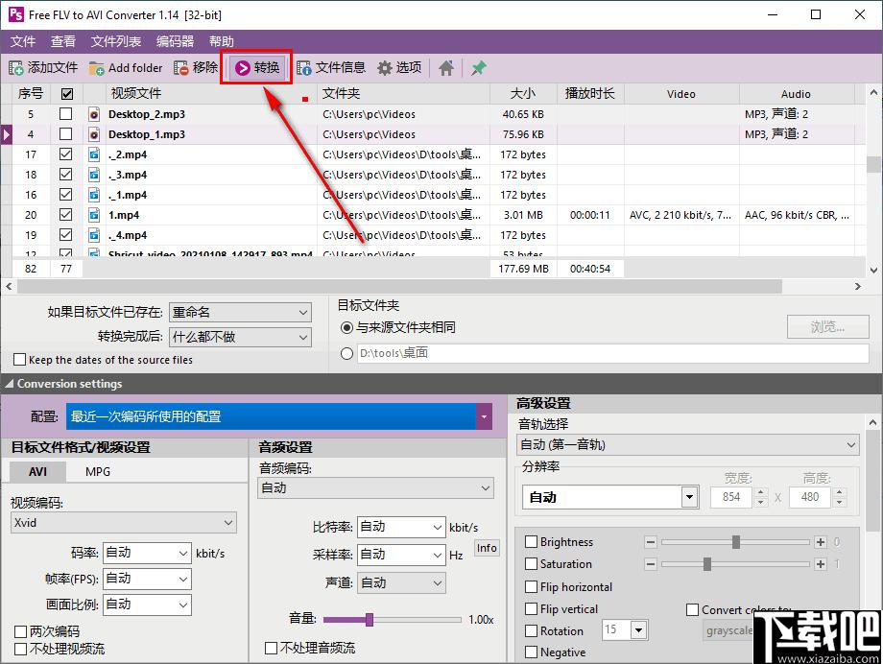Open the video bitrate (码率) dropdown
Viewport: 883px width, 664px height.
coord(147,553)
